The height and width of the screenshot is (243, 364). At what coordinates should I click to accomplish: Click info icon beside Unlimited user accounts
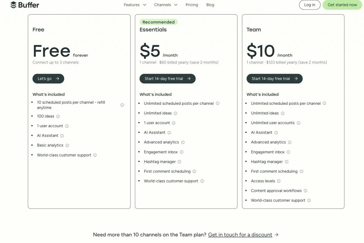298,123
